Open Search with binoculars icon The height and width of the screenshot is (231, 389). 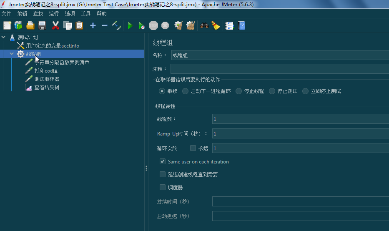204,25
